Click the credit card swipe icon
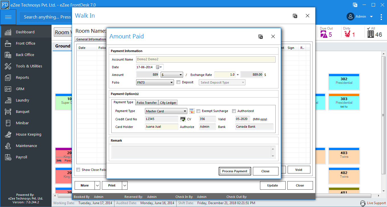This screenshot has height=207, width=387. (x=192, y=111)
